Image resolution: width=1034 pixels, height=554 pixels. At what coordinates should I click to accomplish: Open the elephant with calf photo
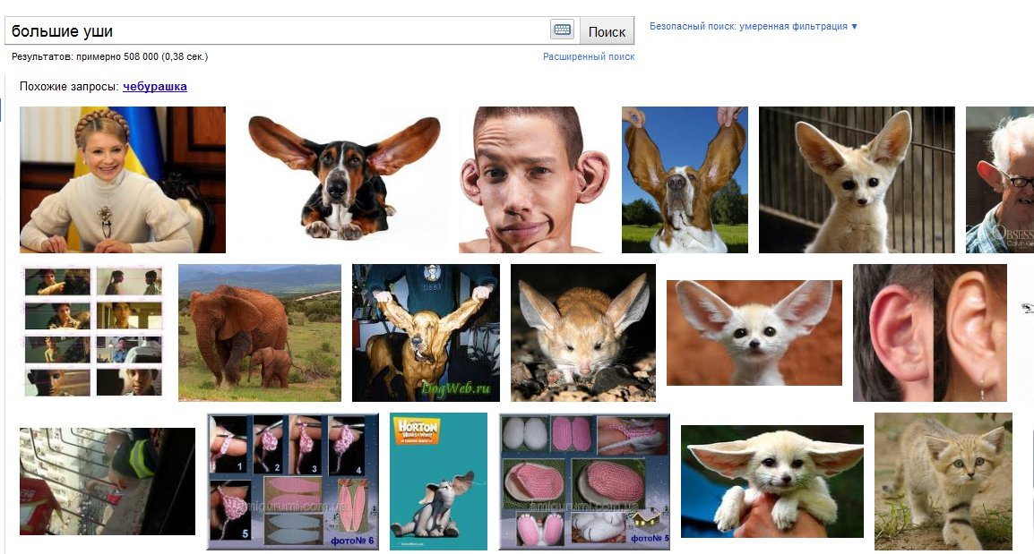(x=259, y=332)
